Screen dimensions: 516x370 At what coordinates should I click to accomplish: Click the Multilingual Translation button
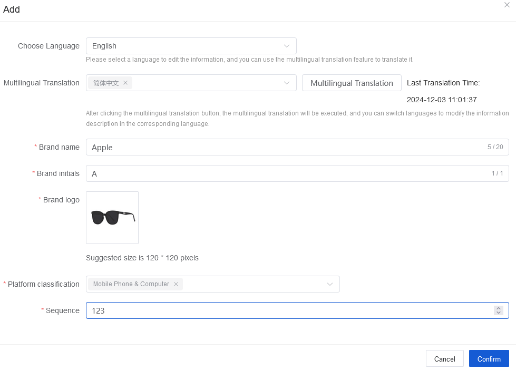[x=352, y=83]
